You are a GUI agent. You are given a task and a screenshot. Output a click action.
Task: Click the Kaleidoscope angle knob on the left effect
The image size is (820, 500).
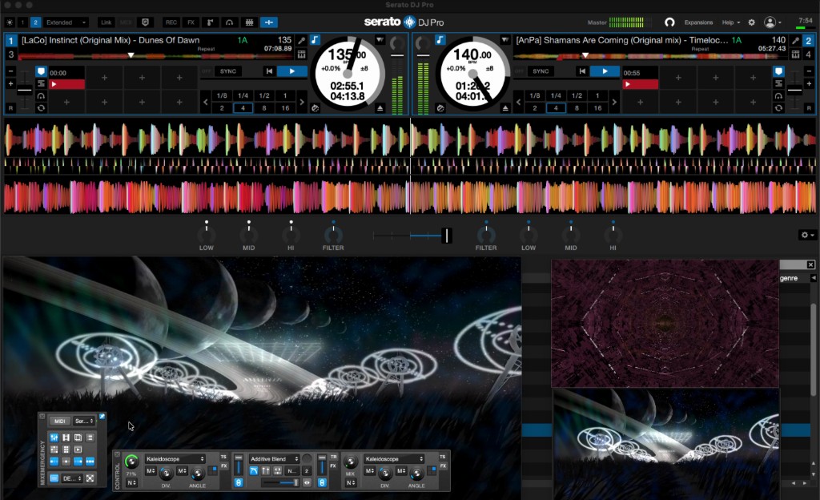click(197, 473)
